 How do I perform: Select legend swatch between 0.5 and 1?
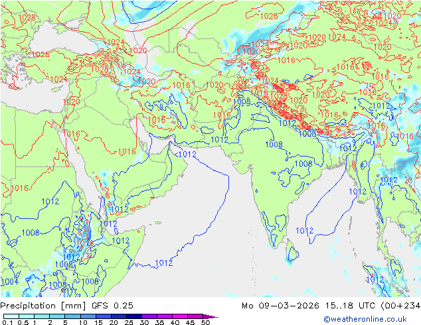[27, 316]
